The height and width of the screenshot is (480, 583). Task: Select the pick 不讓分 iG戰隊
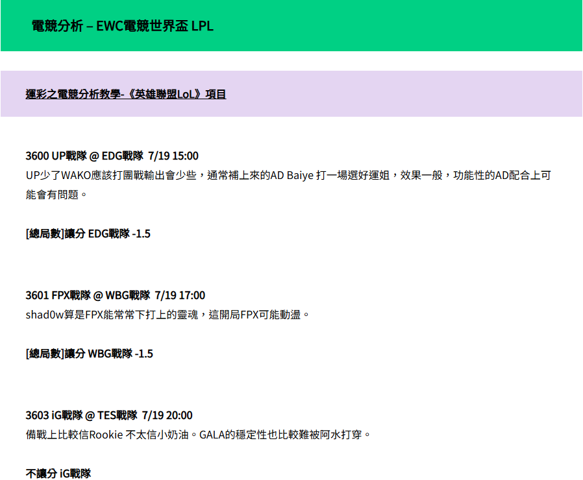pyautogui.click(x=58, y=474)
